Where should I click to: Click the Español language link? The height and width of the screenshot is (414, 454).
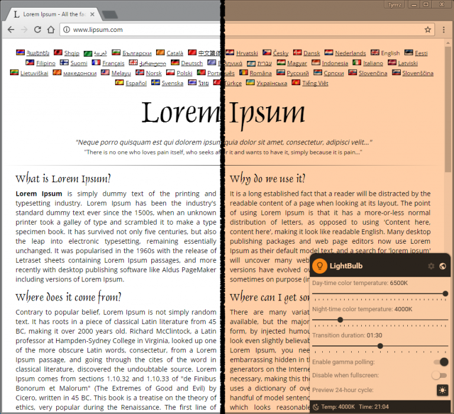click(x=136, y=83)
